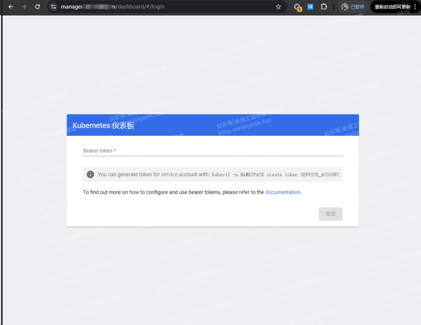Open the documentation link
Screen dimensions: 421x325
coord(283,192)
